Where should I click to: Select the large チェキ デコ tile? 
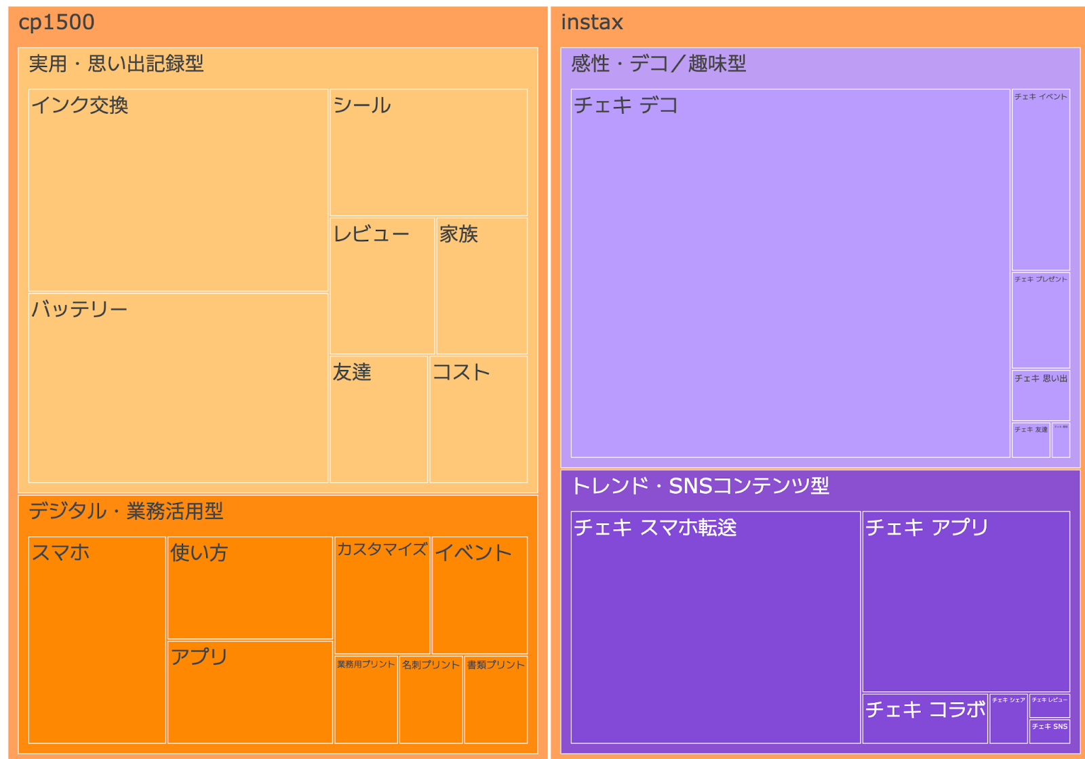tap(790, 273)
